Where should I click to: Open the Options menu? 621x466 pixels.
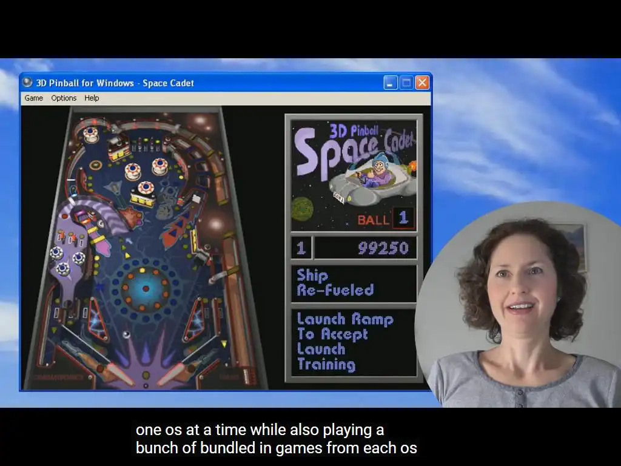[64, 98]
